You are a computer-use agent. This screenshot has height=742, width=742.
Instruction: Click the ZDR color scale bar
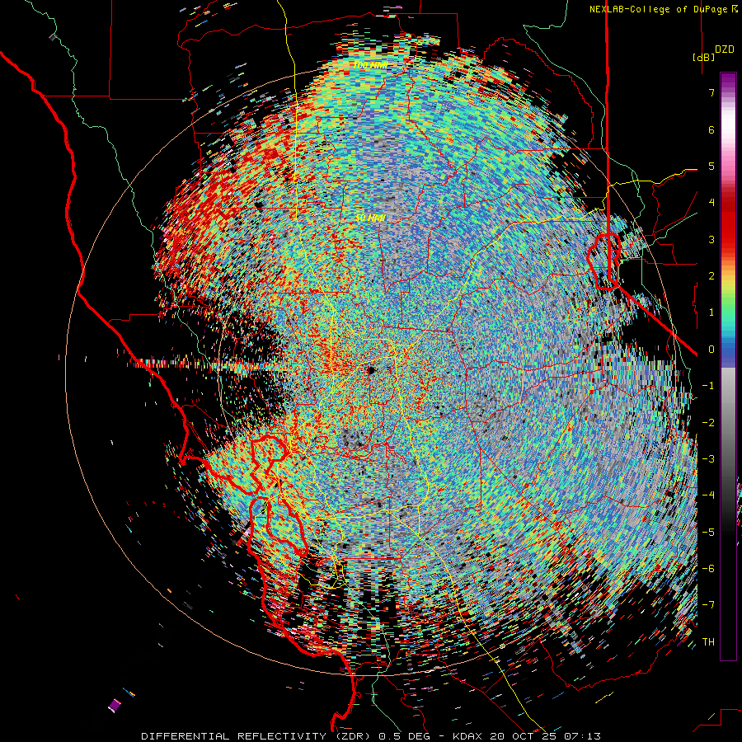[x=728, y=366]
